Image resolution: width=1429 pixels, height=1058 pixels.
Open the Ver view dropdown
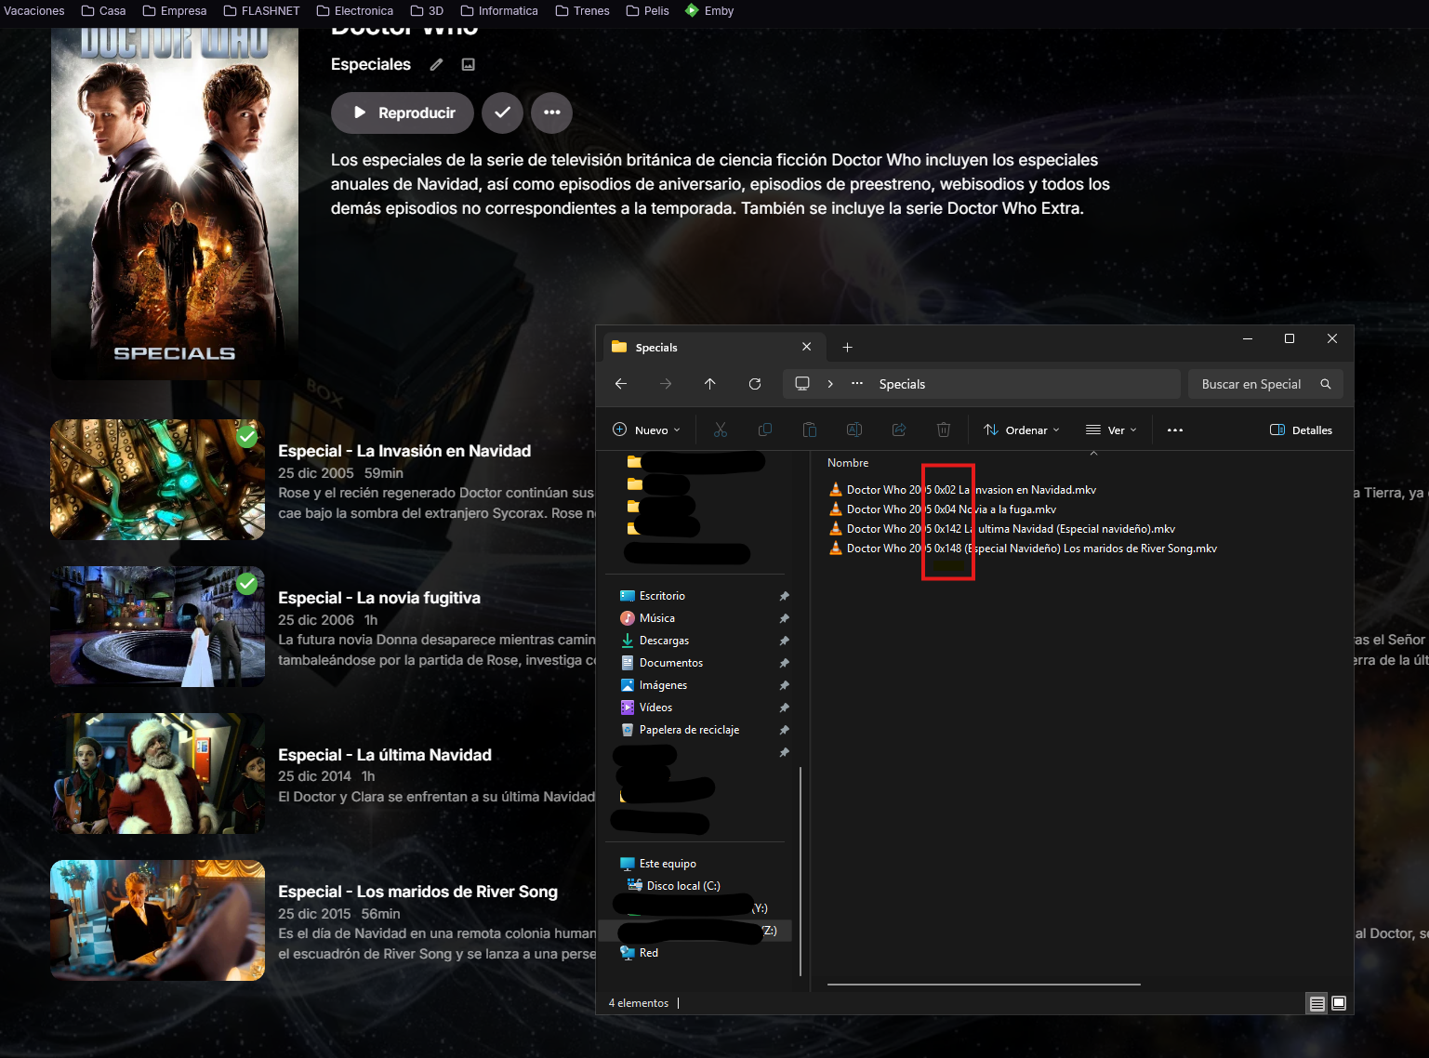(x=1112, y=430)
